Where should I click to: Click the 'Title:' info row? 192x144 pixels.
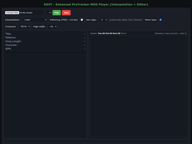tap(45, 34)
